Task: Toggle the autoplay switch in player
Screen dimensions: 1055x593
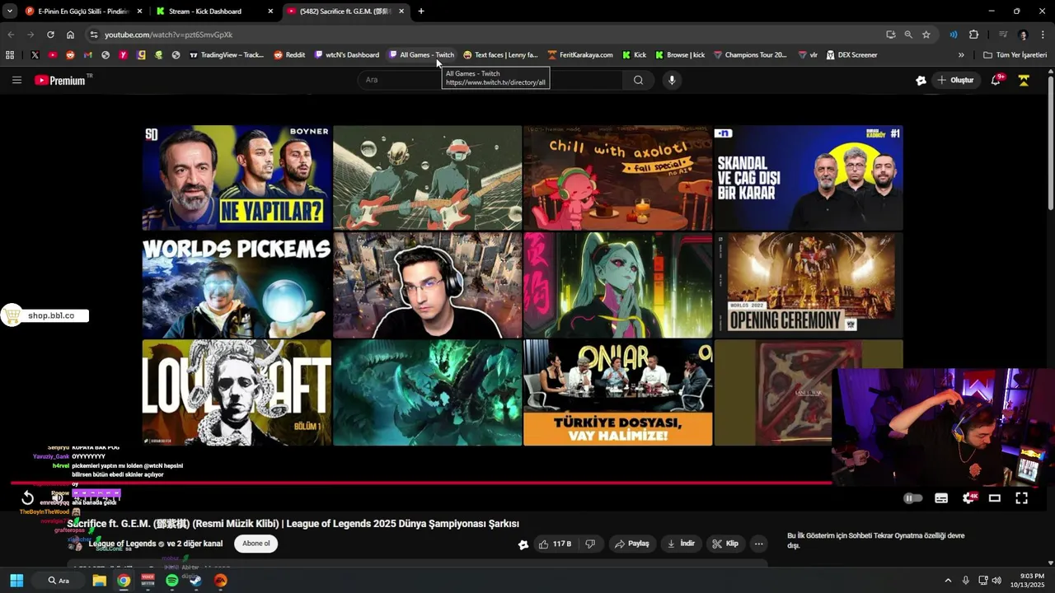Action: coord(912,497)
